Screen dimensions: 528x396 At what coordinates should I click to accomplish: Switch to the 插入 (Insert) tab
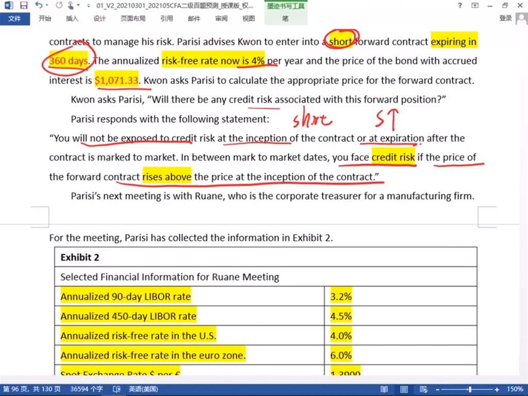click(x=72, y=19)
